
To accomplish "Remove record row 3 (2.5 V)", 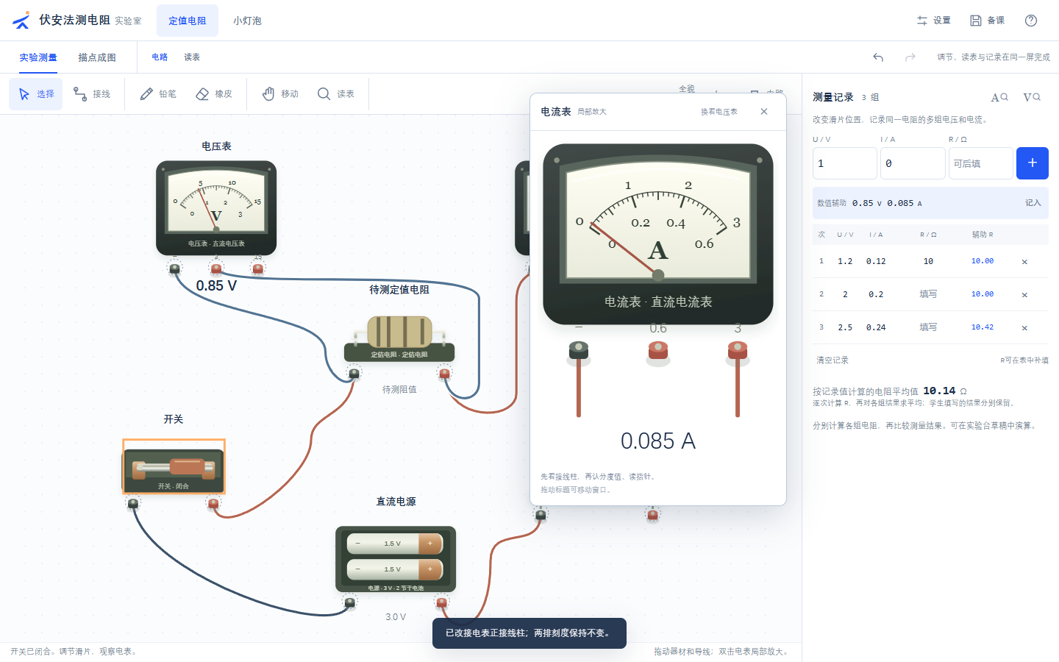I will 1024,328.
